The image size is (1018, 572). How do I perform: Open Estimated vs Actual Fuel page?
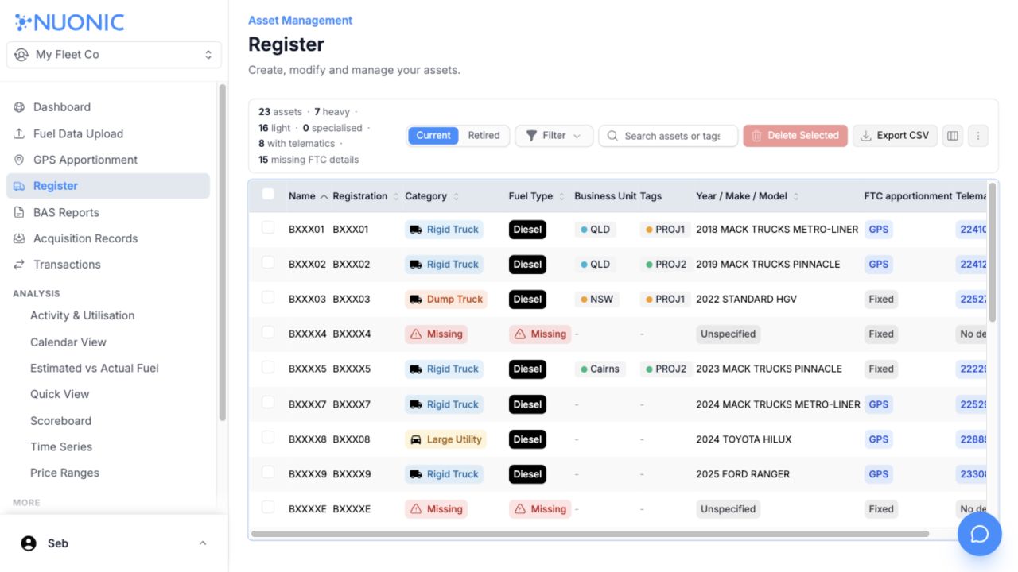click(x=95, y=369)
